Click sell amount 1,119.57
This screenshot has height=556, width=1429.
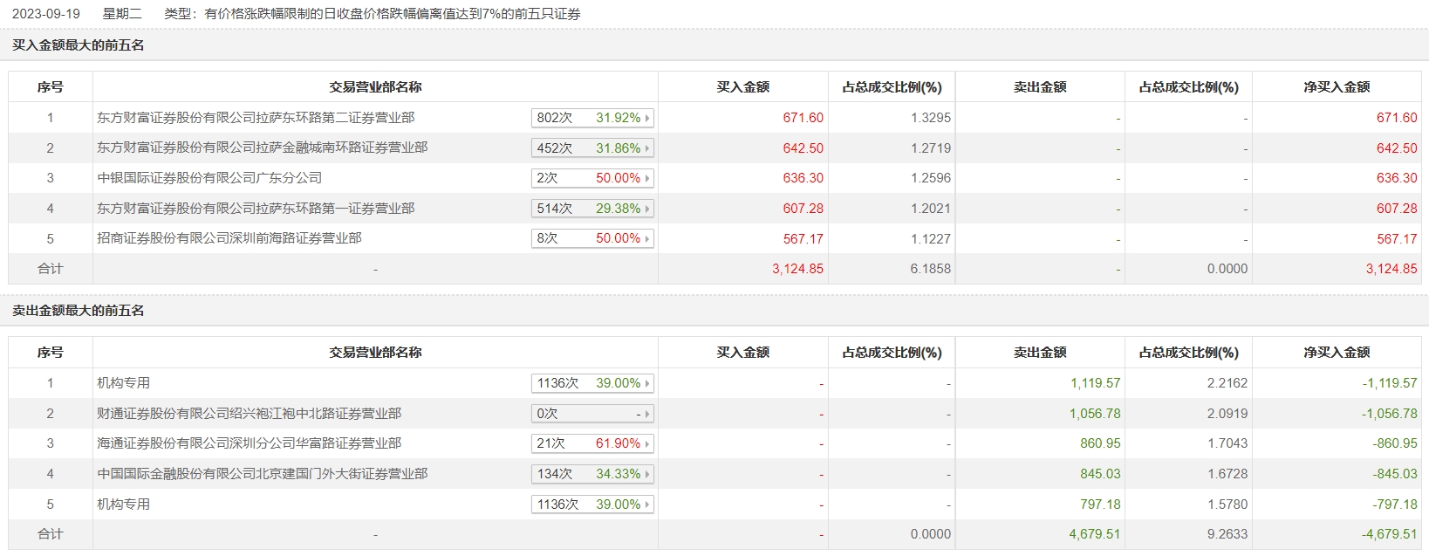(x=1096, y=383)
